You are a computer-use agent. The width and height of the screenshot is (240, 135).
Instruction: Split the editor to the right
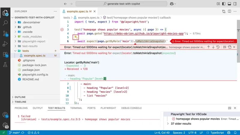point(229,11)
